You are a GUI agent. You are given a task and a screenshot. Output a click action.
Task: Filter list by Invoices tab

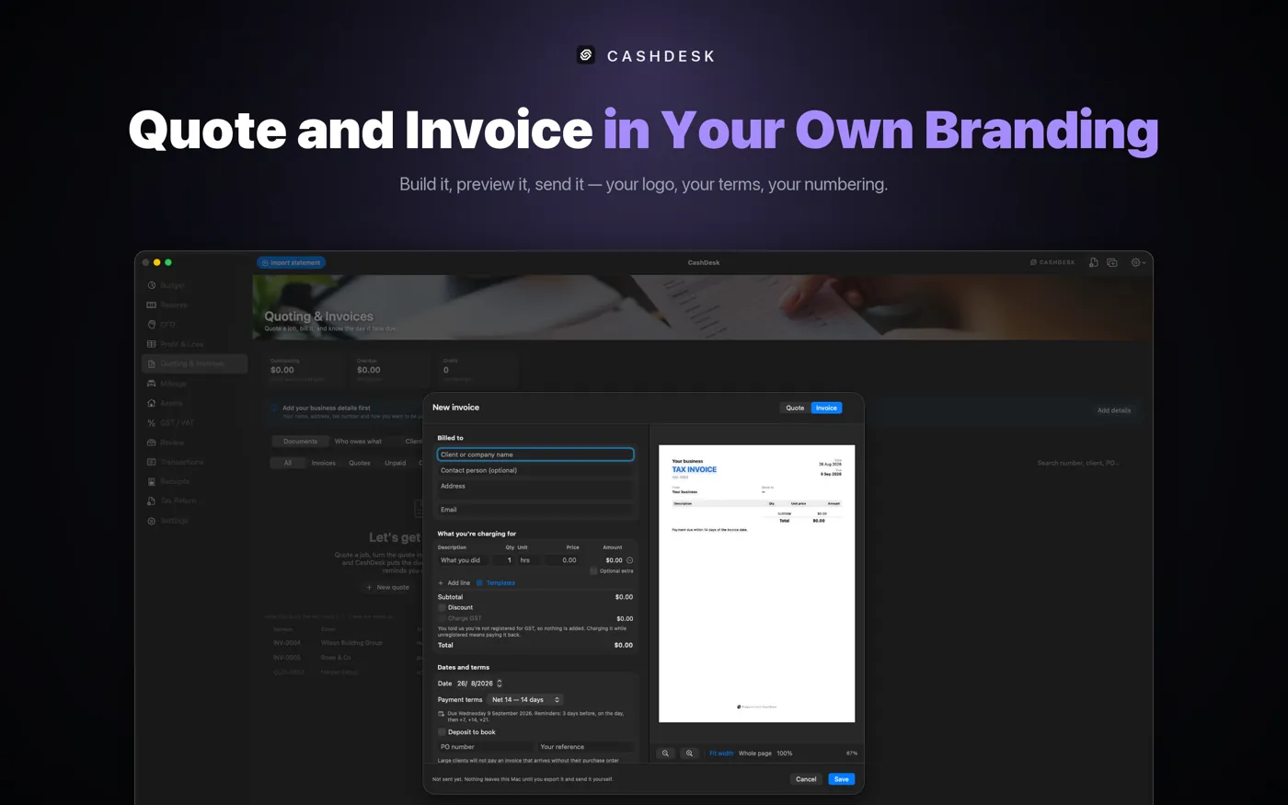pyautogui.click(x=324, y=463)
